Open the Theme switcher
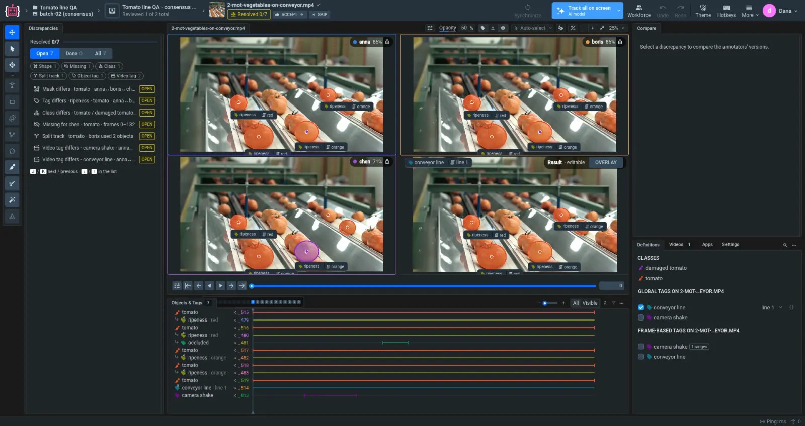This screenshot has width=805, height=426. pyautogui.click(x=703, y=11)
